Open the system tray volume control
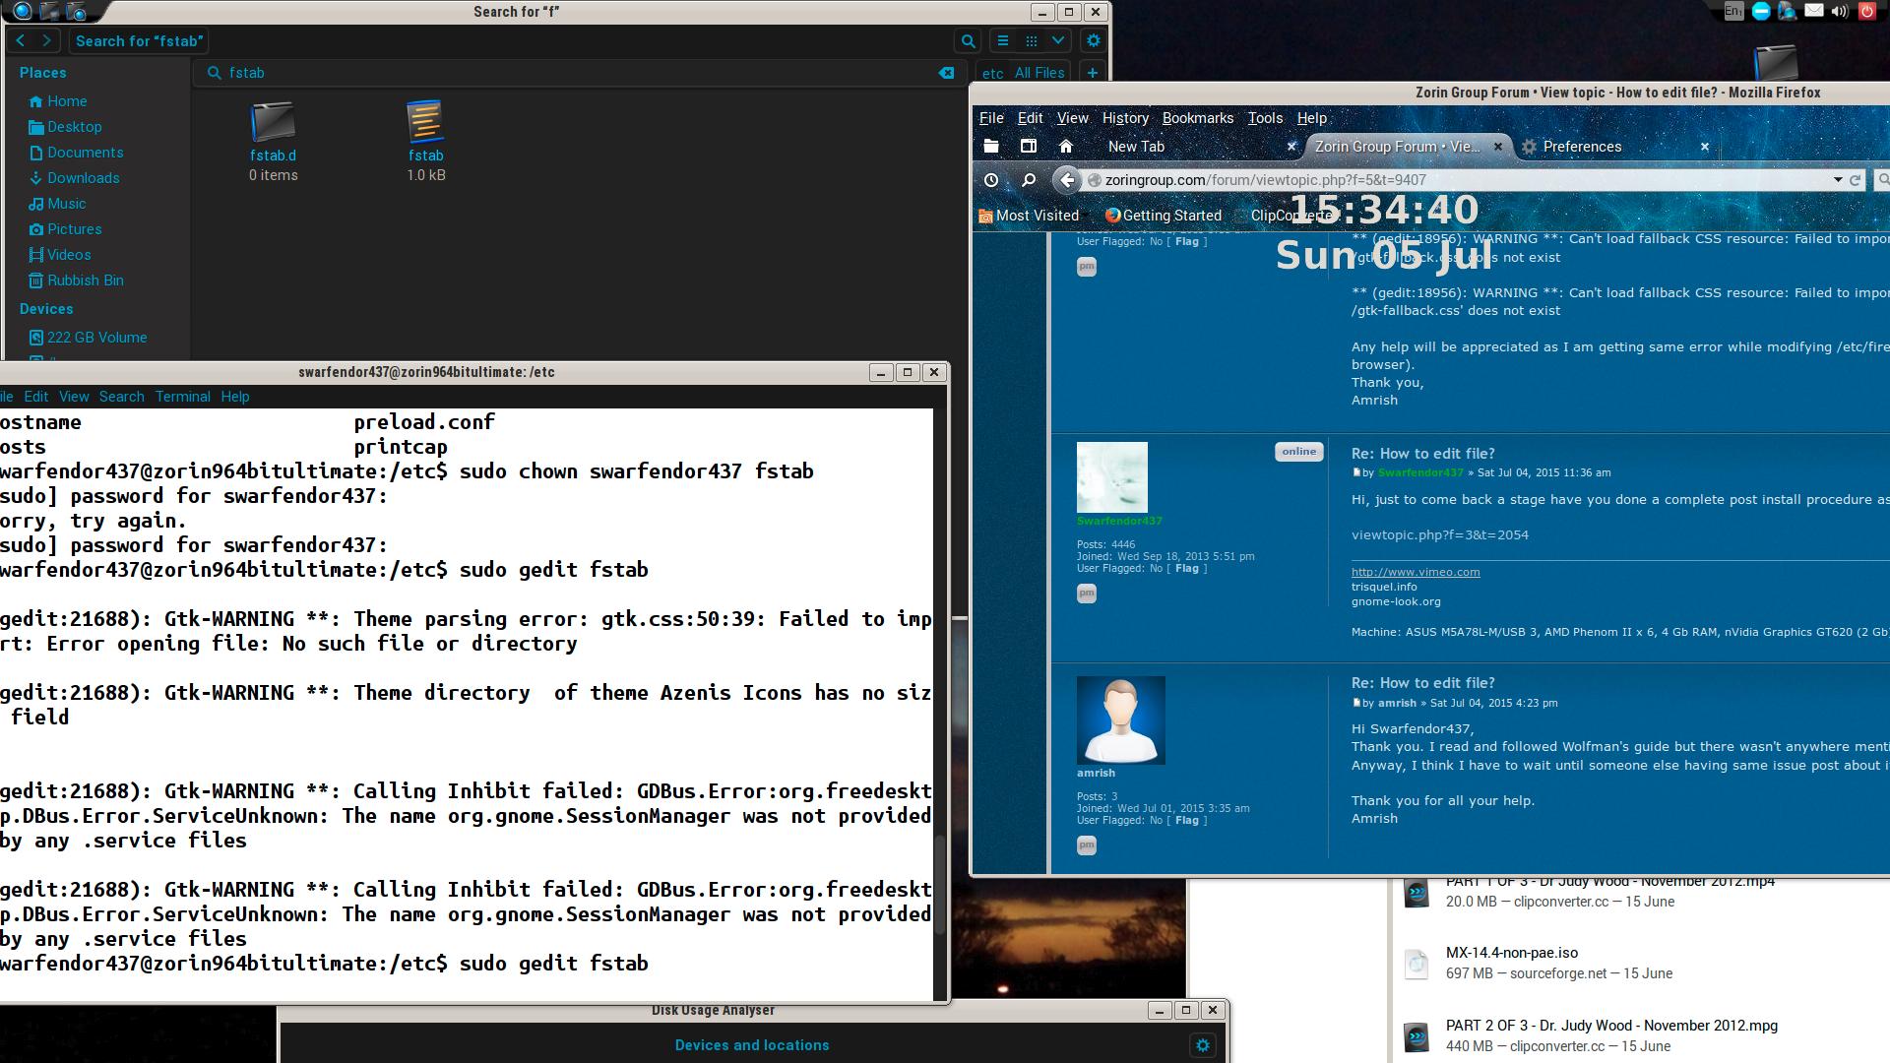This screenshot has height=1063, width=1890. 1839,12
